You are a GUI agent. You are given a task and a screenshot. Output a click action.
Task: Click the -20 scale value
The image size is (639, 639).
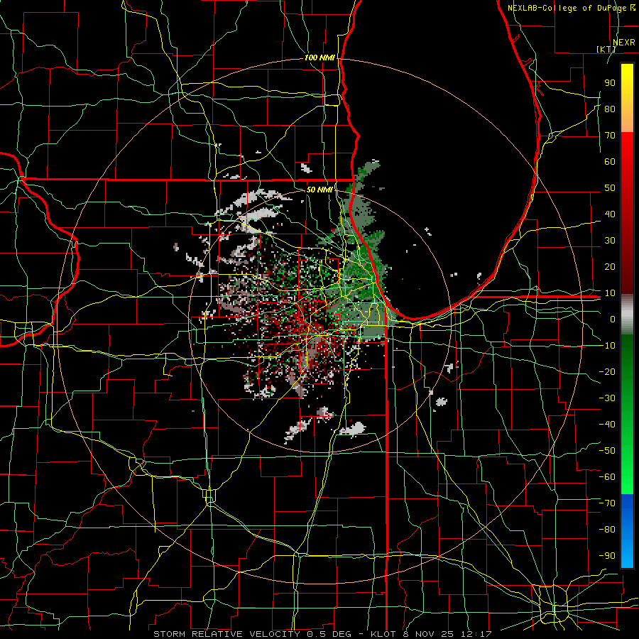tap(607, 371)
